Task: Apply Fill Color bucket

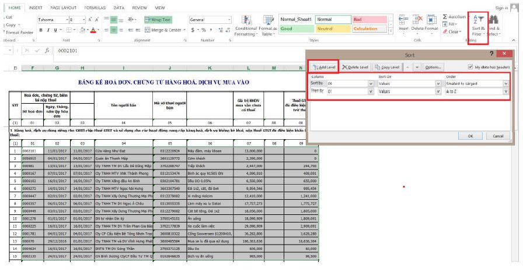Action: pyautogui.click(x=82, y=30)
